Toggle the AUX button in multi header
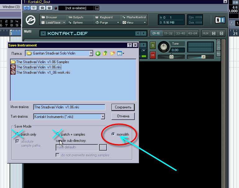Viewport: 239px width, 188px height. coord(205,33)
